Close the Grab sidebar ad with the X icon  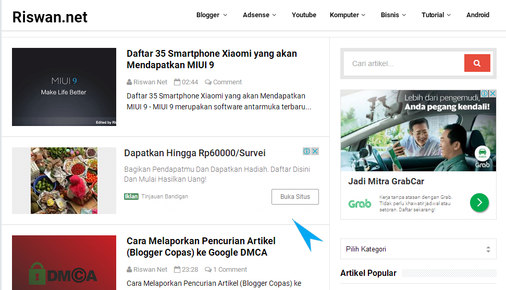pyautogui.click(x=492, y=94)
